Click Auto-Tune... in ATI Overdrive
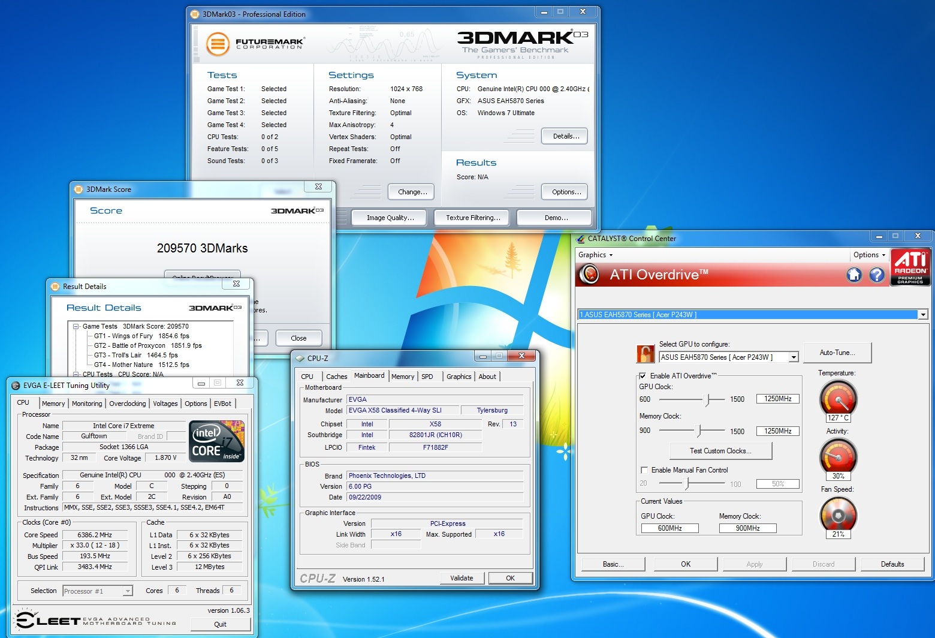Viewport: 935px width, 638px height. pos(837,353)
